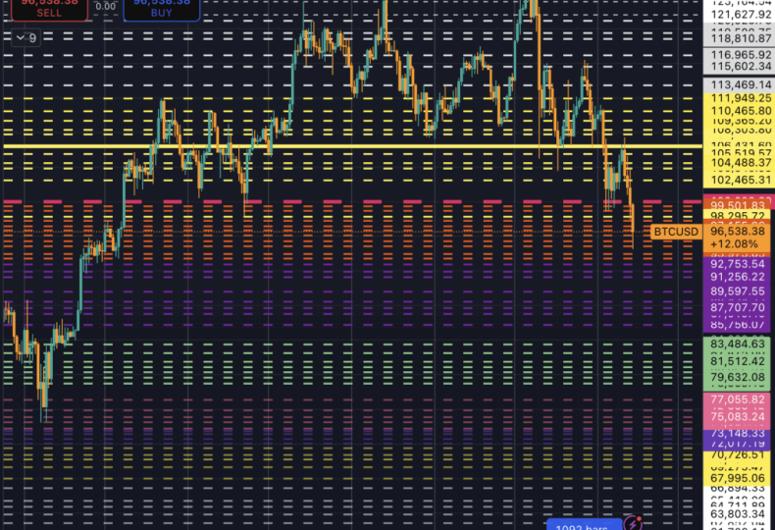Expand the collapsed indicators legend showing 9
Image resolution: width=775 pixels, height=530 pixels.
tap(26, 38)
